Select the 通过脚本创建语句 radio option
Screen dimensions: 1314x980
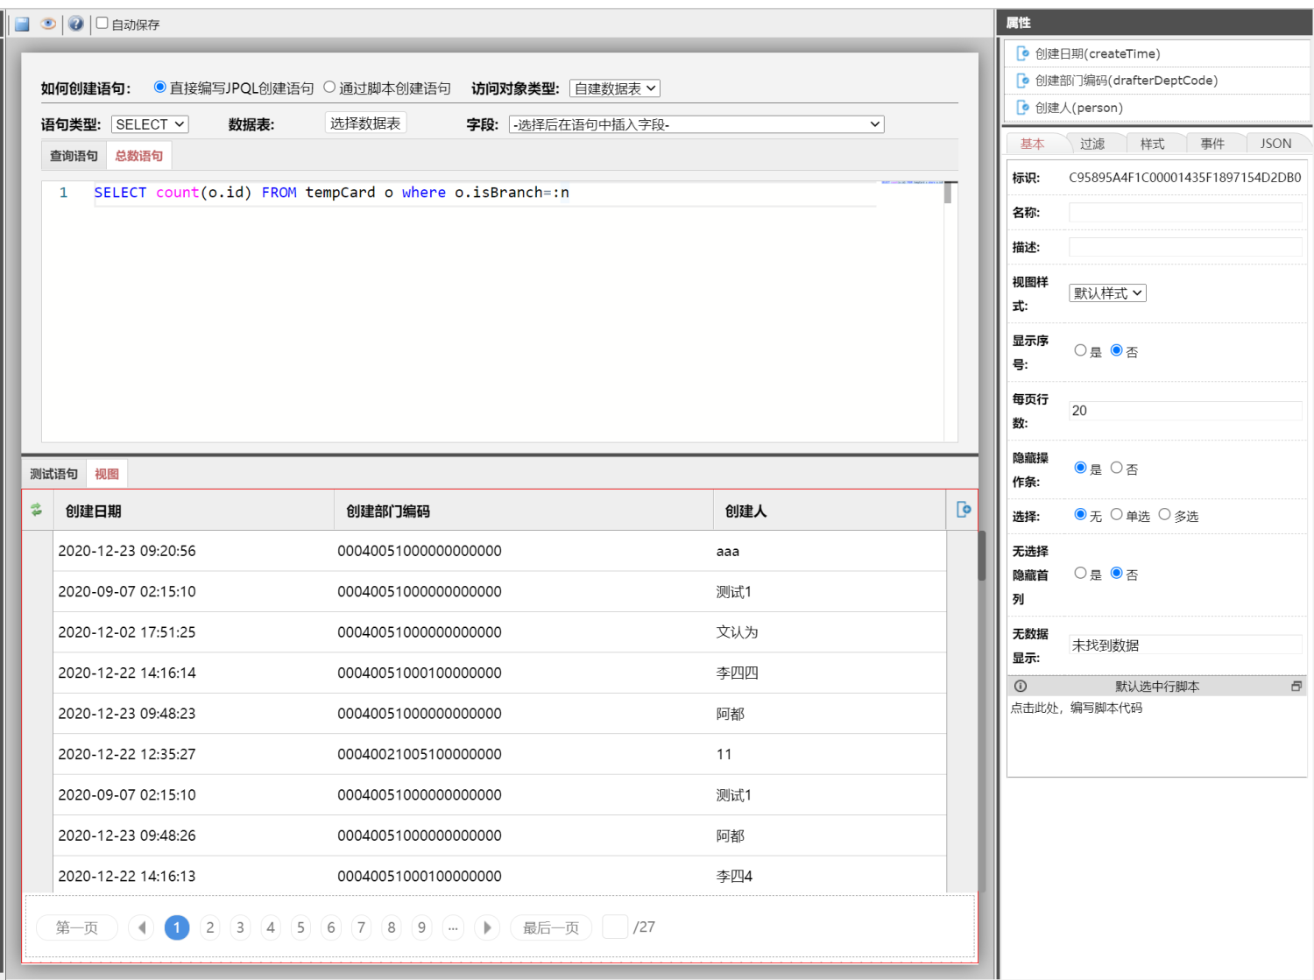[x=329, y=88]
